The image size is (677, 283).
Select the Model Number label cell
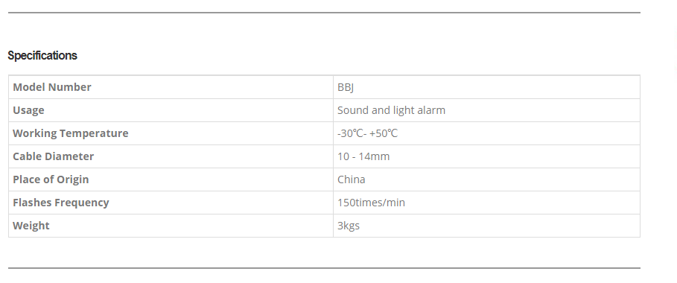[171, 87]
